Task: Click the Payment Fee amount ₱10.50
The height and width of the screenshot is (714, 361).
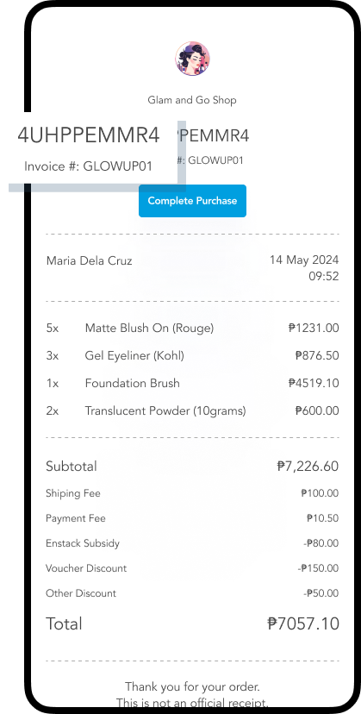Action: (x=323, y=518)
